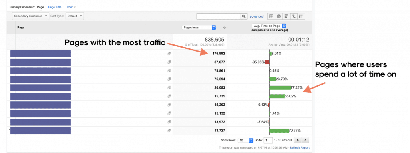Open the Sort Type Default dropdown

point(74,16)
